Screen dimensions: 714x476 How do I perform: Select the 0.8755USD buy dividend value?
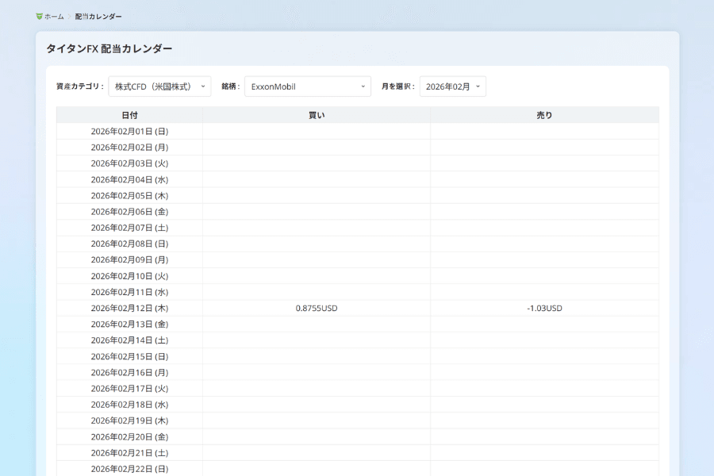(x=317, y=309)
